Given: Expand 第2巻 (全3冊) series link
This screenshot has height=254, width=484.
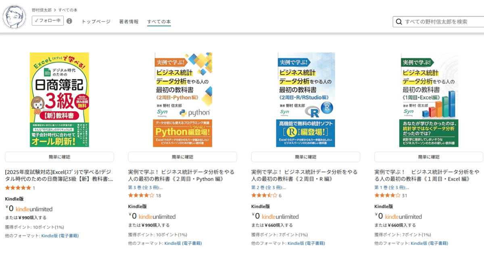Looking at the screenshot, I should click(x=268, y=187).
